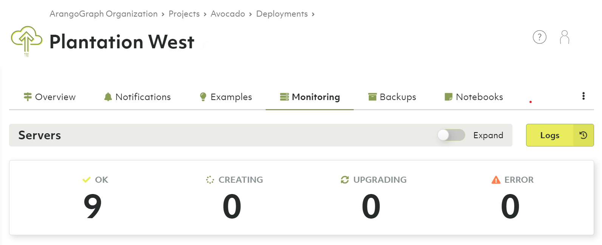
Task: Click the ERROR status label
Action: point(519,180)
